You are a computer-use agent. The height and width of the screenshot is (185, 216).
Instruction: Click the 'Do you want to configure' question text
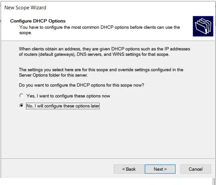[x=82, y=85]
